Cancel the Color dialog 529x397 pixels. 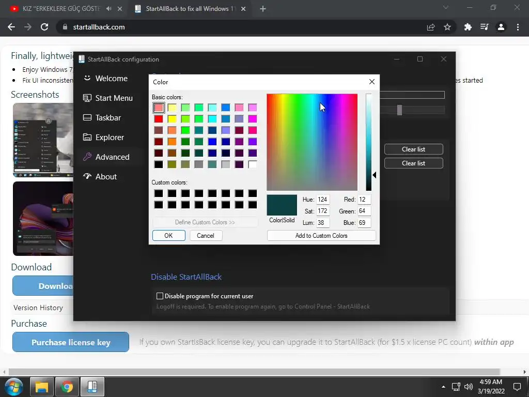206,235
